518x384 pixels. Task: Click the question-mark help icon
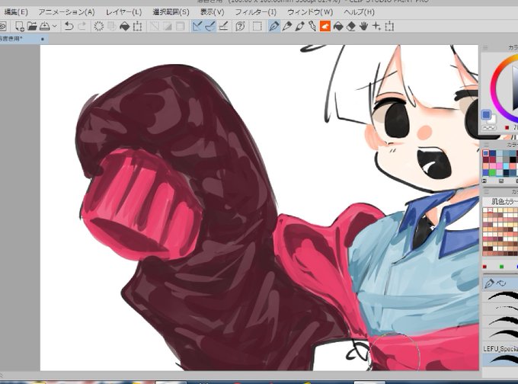(x=240, y=26)
